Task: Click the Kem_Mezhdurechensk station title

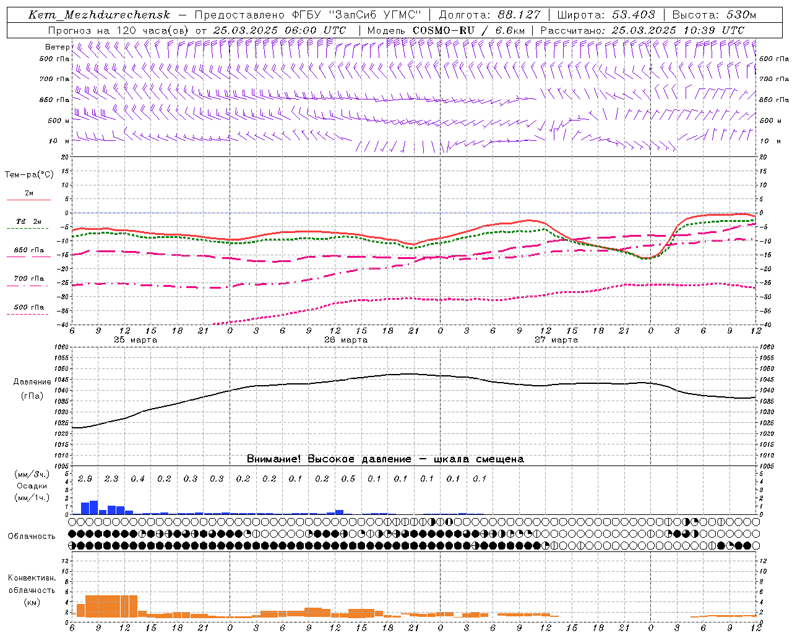Action: point(99,15)
